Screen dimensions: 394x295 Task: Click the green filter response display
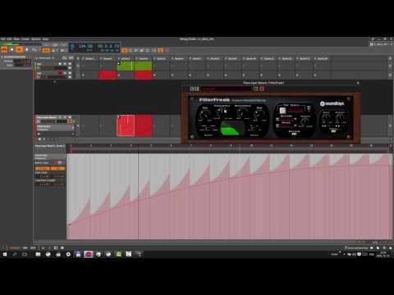click(x=231, y=129)
